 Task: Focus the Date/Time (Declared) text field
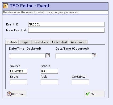(x=27, y=56)
